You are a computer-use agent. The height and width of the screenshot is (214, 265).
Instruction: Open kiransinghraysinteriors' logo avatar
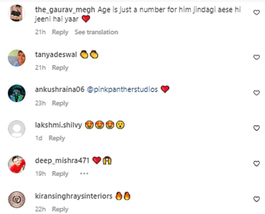tap(17, 200)
